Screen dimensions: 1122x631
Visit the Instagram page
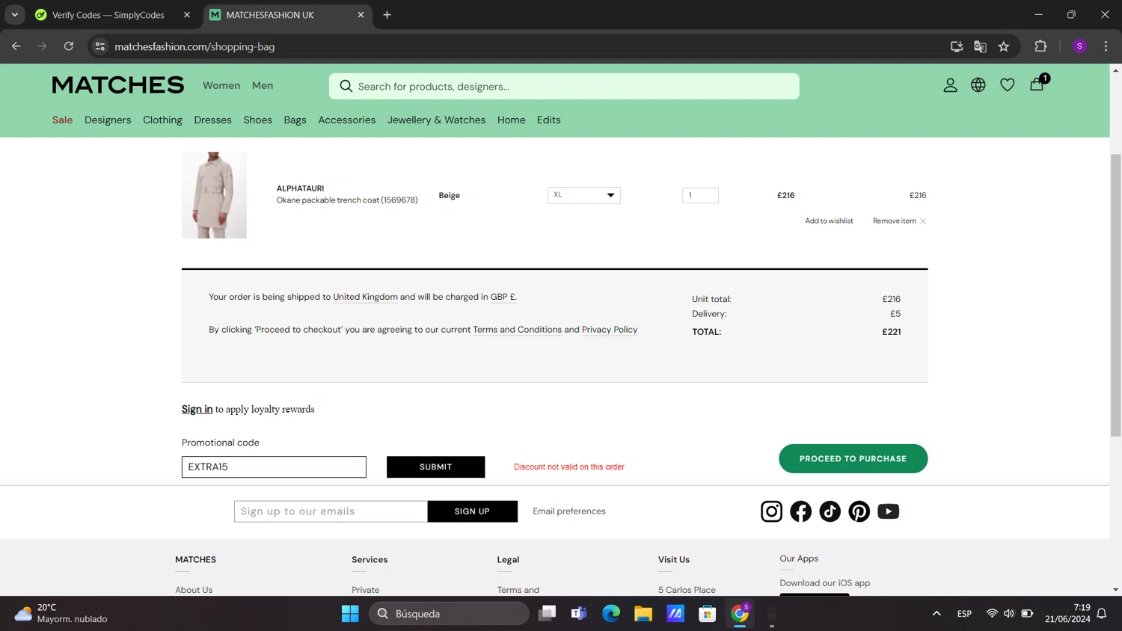tap(771, 511)
